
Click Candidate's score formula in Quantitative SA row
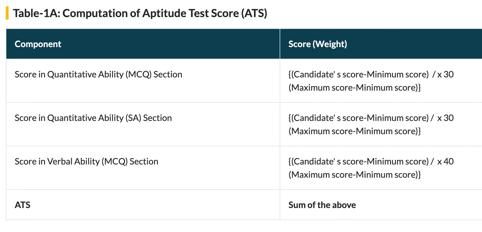coord(359,118)
